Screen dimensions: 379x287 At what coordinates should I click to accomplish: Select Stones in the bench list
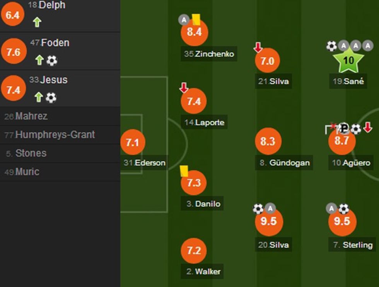pyautogui.click(x=31, y=153)
